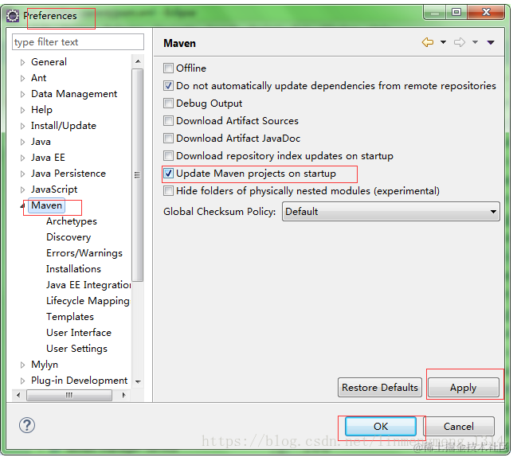Viewport: 513px width, 457px height.
Task: Select General in the preferences tree
Action: 49,62
